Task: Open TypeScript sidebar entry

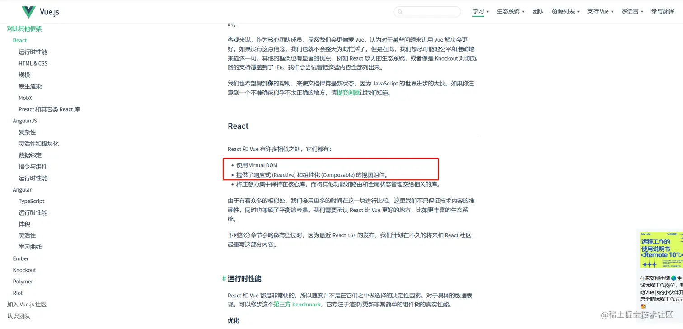Action: tap(32, 201)
